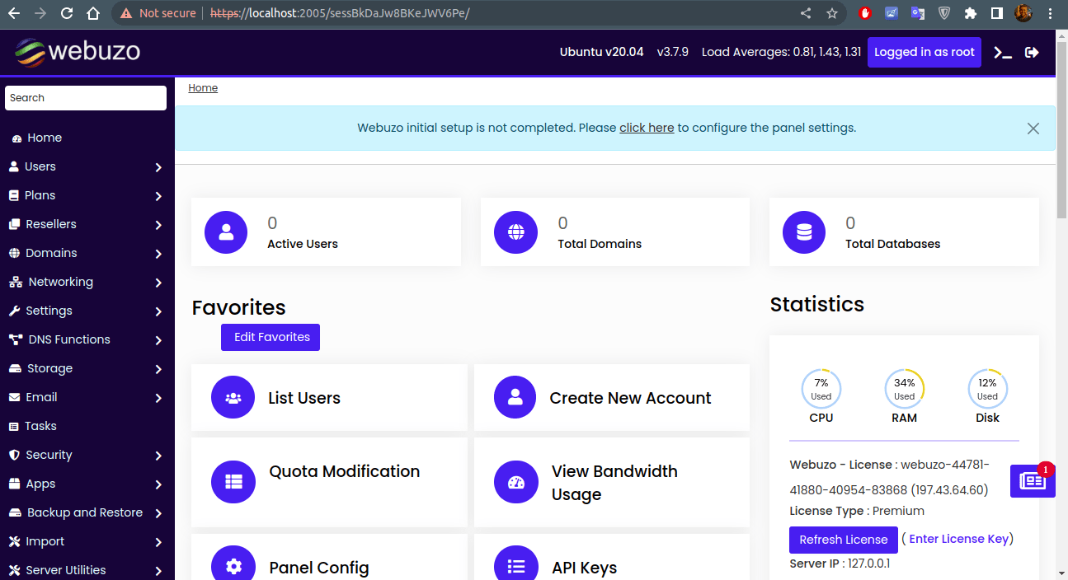The height and width of the screenshot is (580, 1068).
Task: Expand the Users menu chevron
Action: tap(158, 167)
